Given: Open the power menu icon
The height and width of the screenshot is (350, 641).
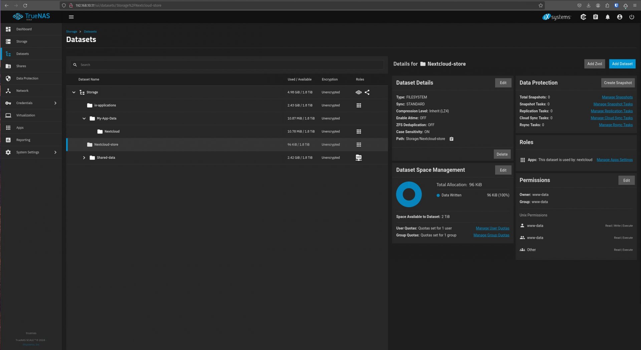Looking at the screenshot, I should click(x=631, y=17).
